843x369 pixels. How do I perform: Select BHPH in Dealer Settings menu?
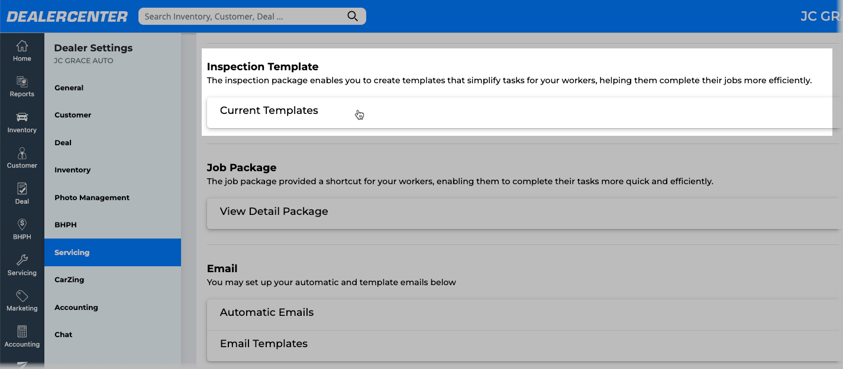pyautogui.click(x=112, y=225)
